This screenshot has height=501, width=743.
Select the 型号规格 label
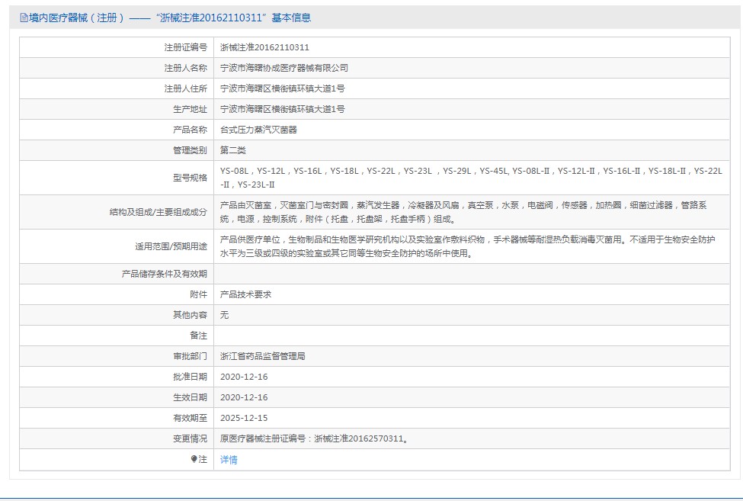(190, 178)
